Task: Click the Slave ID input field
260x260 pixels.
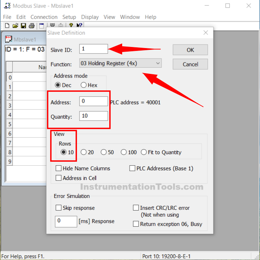Action: [x=93, y=49]
